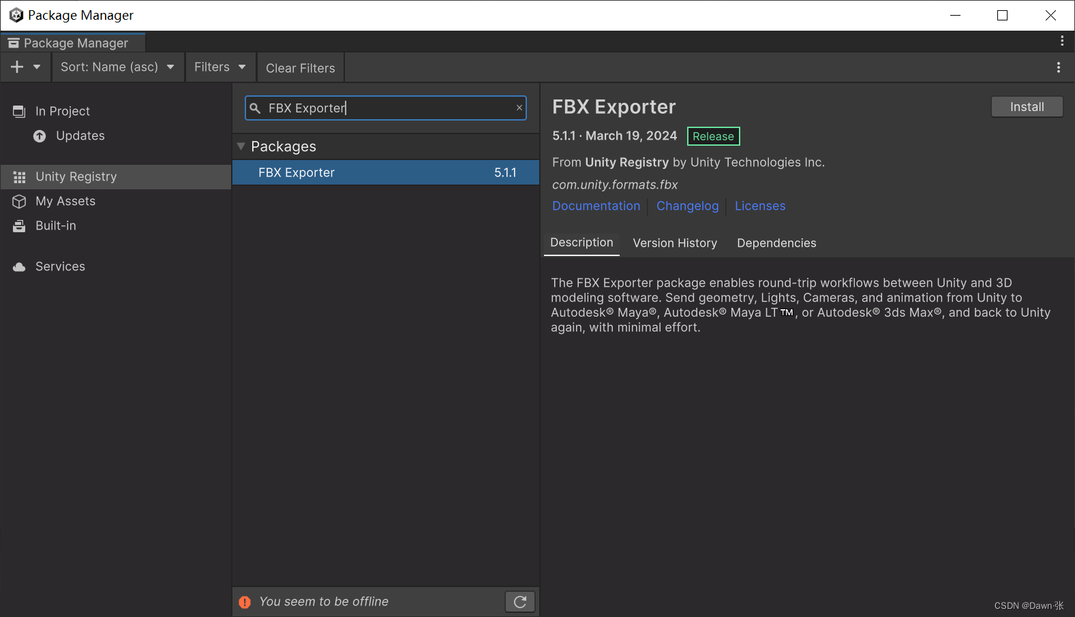Select Unity Registry in the sidebar

116,176
